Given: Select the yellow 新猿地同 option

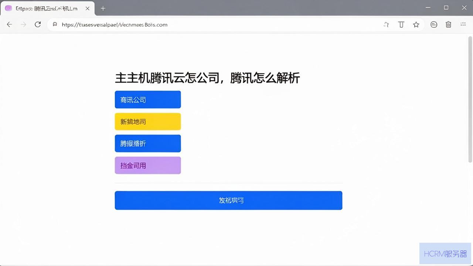Looking at the screenshot, I should 148,122.
